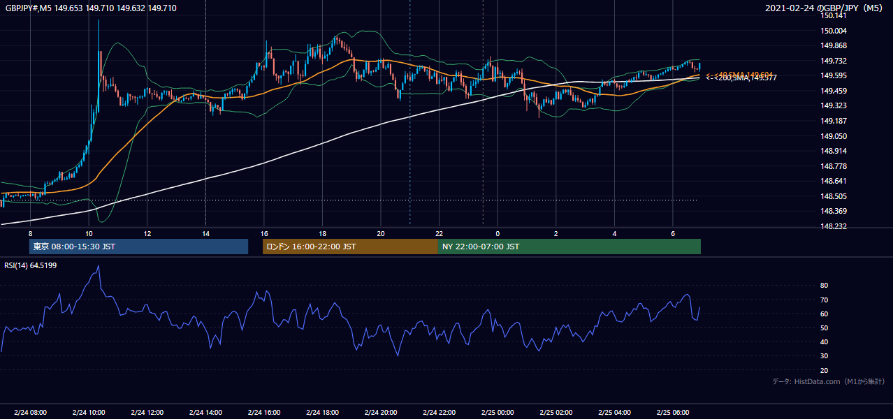Click the データ: HistData.com source credit

(x=829, y=381)
